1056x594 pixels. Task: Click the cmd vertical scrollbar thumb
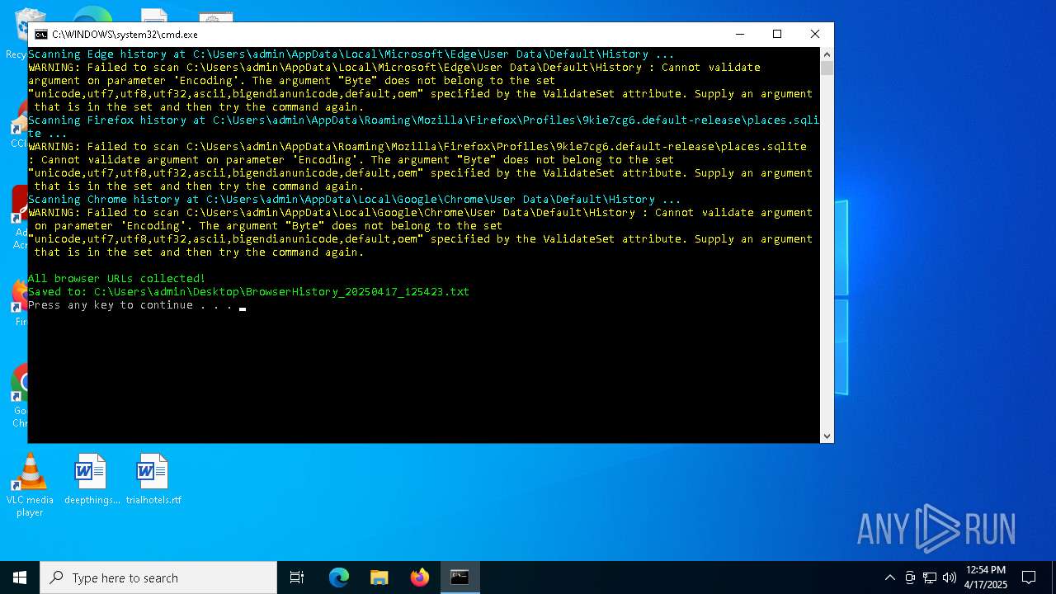pyautogui.click(x=827, y=68)
